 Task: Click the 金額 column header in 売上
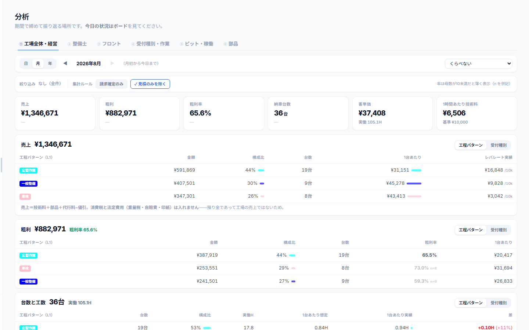coord(191,157)
